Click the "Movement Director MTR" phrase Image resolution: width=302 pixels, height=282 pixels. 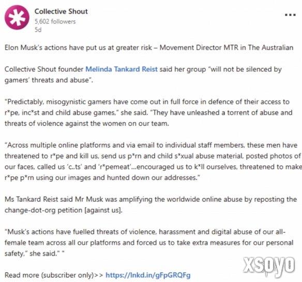[199, 48]
